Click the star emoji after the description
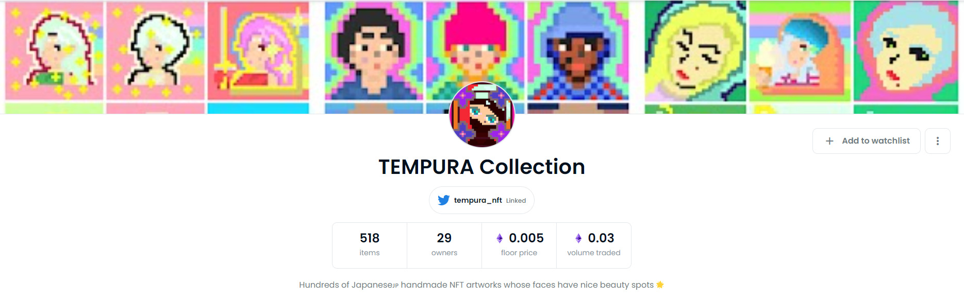The height and width of the screenshot is (300, 964). [x=660, y=285]
